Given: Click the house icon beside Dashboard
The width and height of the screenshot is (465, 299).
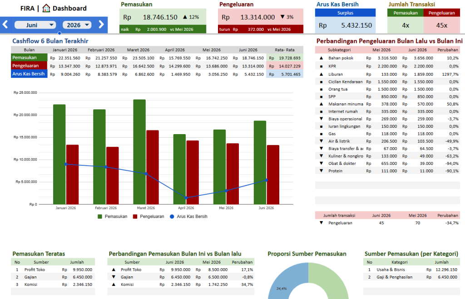Looking at the screenshot, I should (x=46, y=8).
